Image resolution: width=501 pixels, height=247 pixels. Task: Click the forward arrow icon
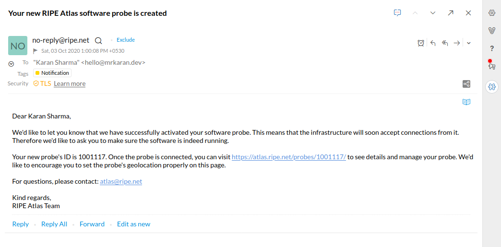457,43
